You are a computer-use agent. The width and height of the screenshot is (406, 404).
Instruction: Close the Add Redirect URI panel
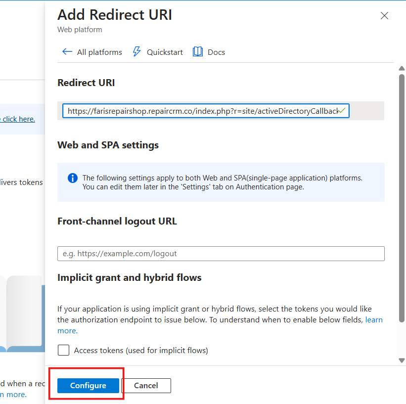[384, 16]
